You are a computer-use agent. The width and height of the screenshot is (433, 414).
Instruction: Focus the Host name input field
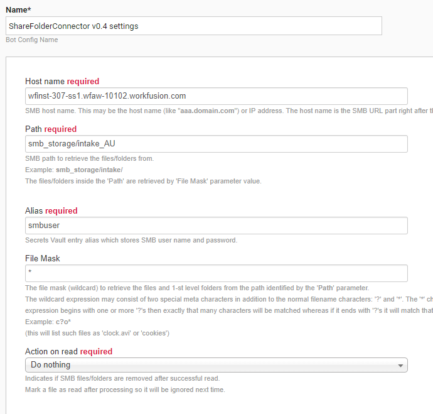point(216,96)
